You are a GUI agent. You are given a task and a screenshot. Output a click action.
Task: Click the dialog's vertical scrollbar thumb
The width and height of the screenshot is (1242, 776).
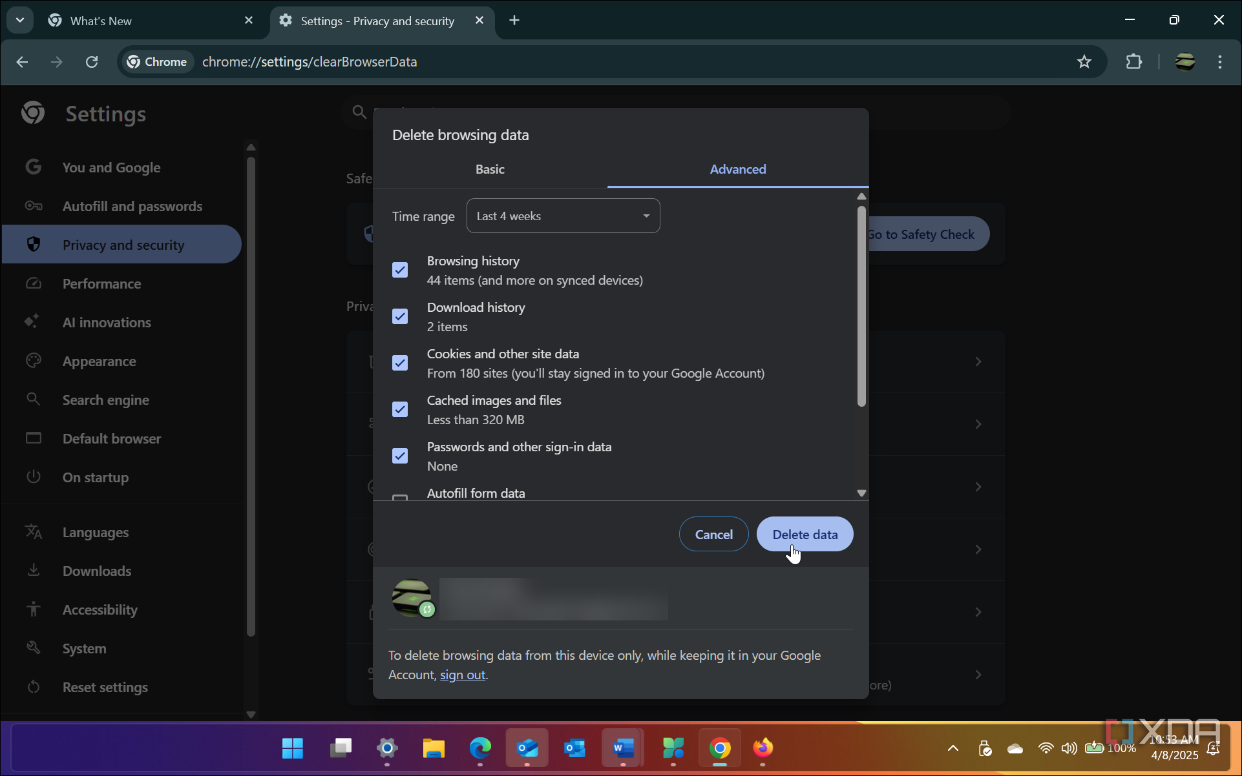pyautogui.click(x=861, y=306)
